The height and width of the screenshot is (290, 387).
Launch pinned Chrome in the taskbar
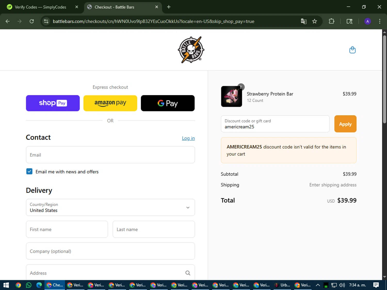[x=18, y=285]
